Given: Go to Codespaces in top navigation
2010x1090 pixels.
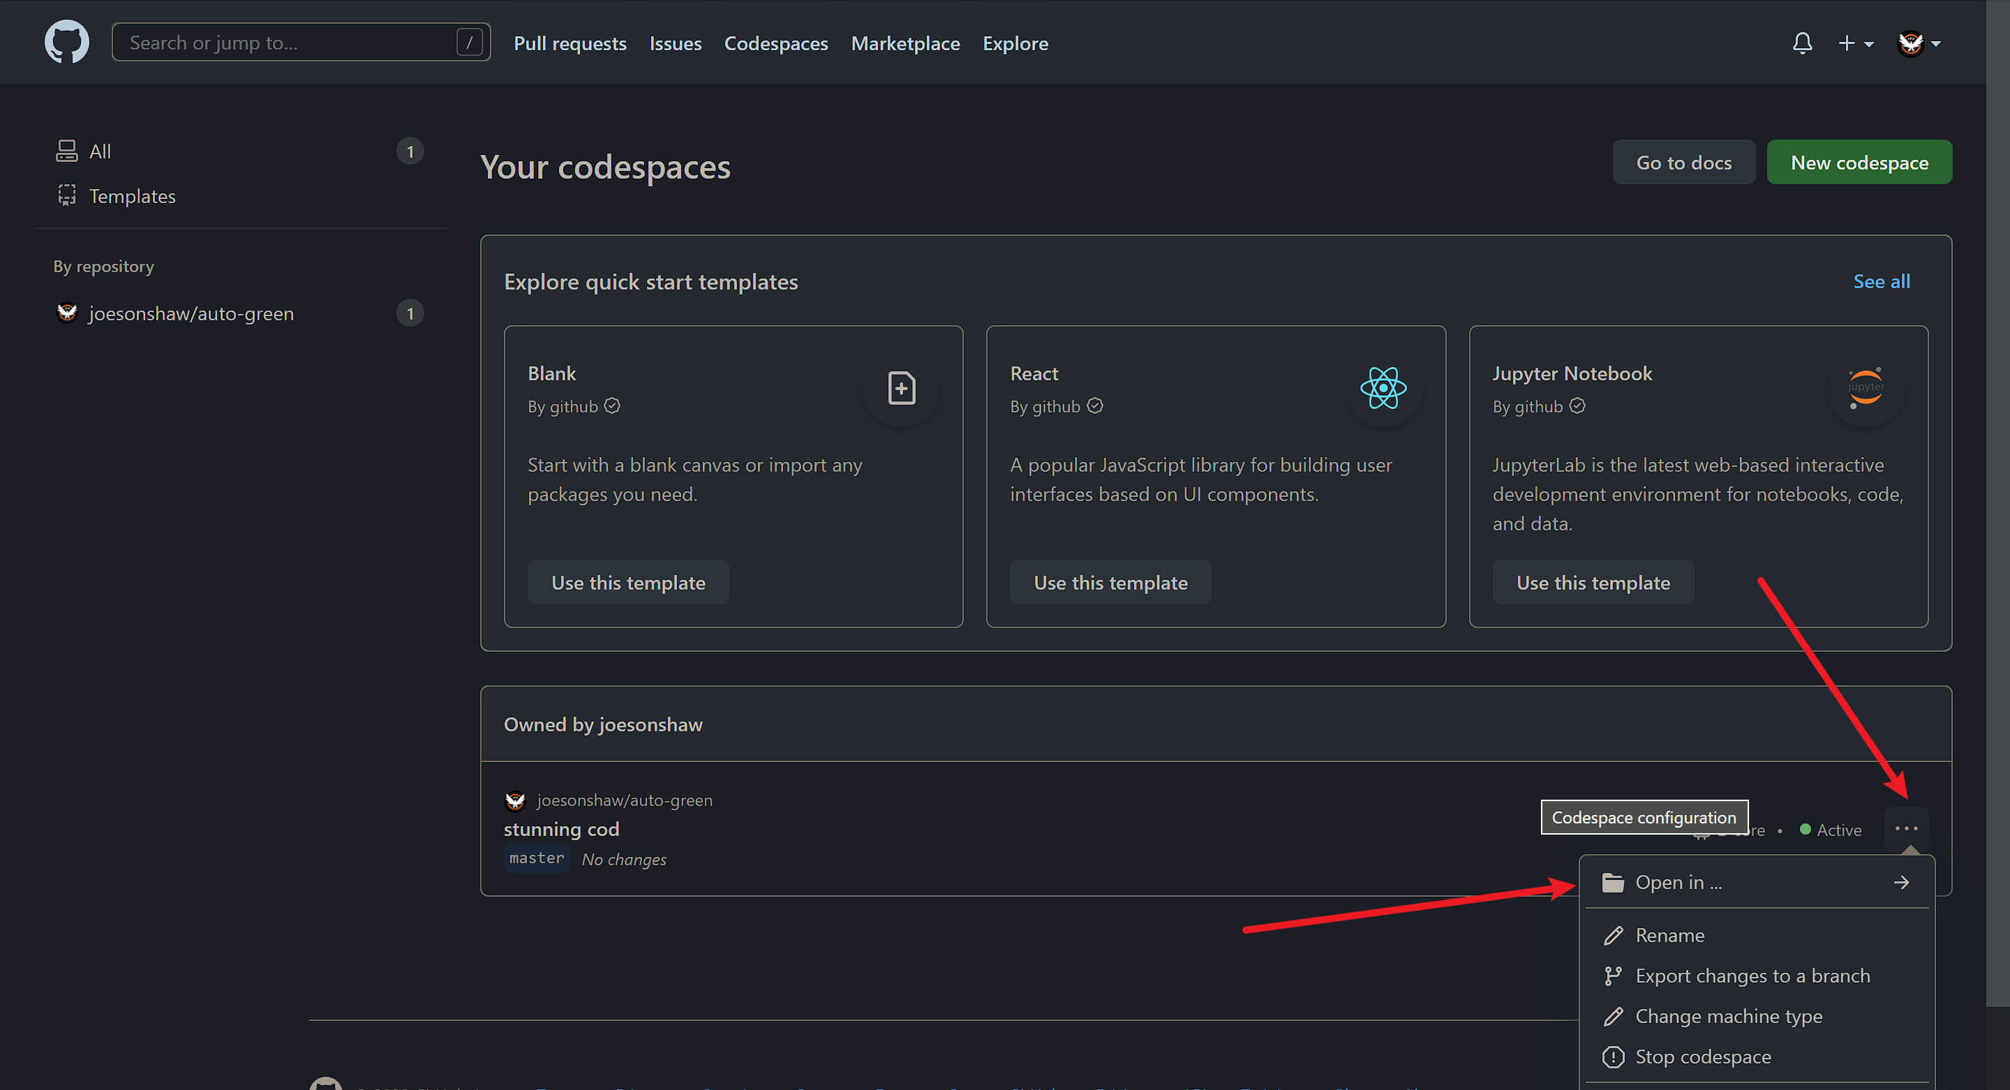Looking at the screenshot, I should [775, 43].
